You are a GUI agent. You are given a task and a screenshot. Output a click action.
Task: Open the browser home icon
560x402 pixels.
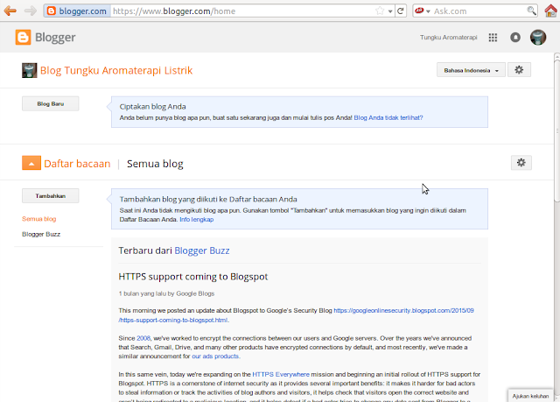pos(551,11)
